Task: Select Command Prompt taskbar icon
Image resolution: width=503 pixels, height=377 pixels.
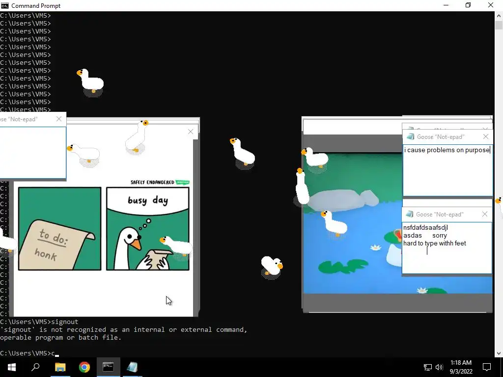Action: coord(108,367)
